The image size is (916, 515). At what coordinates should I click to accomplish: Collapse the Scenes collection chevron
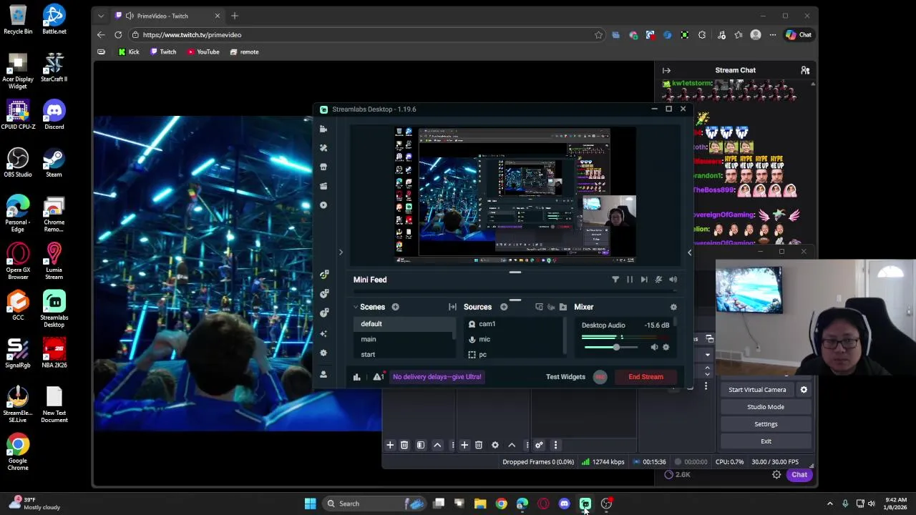pyautogui.click(x=356, y=307)
